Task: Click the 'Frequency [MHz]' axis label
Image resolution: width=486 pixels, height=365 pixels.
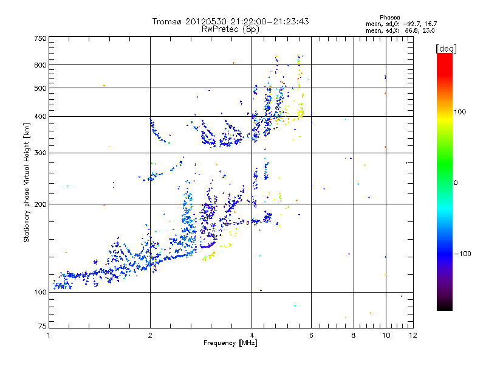Action: click(230, 343)
